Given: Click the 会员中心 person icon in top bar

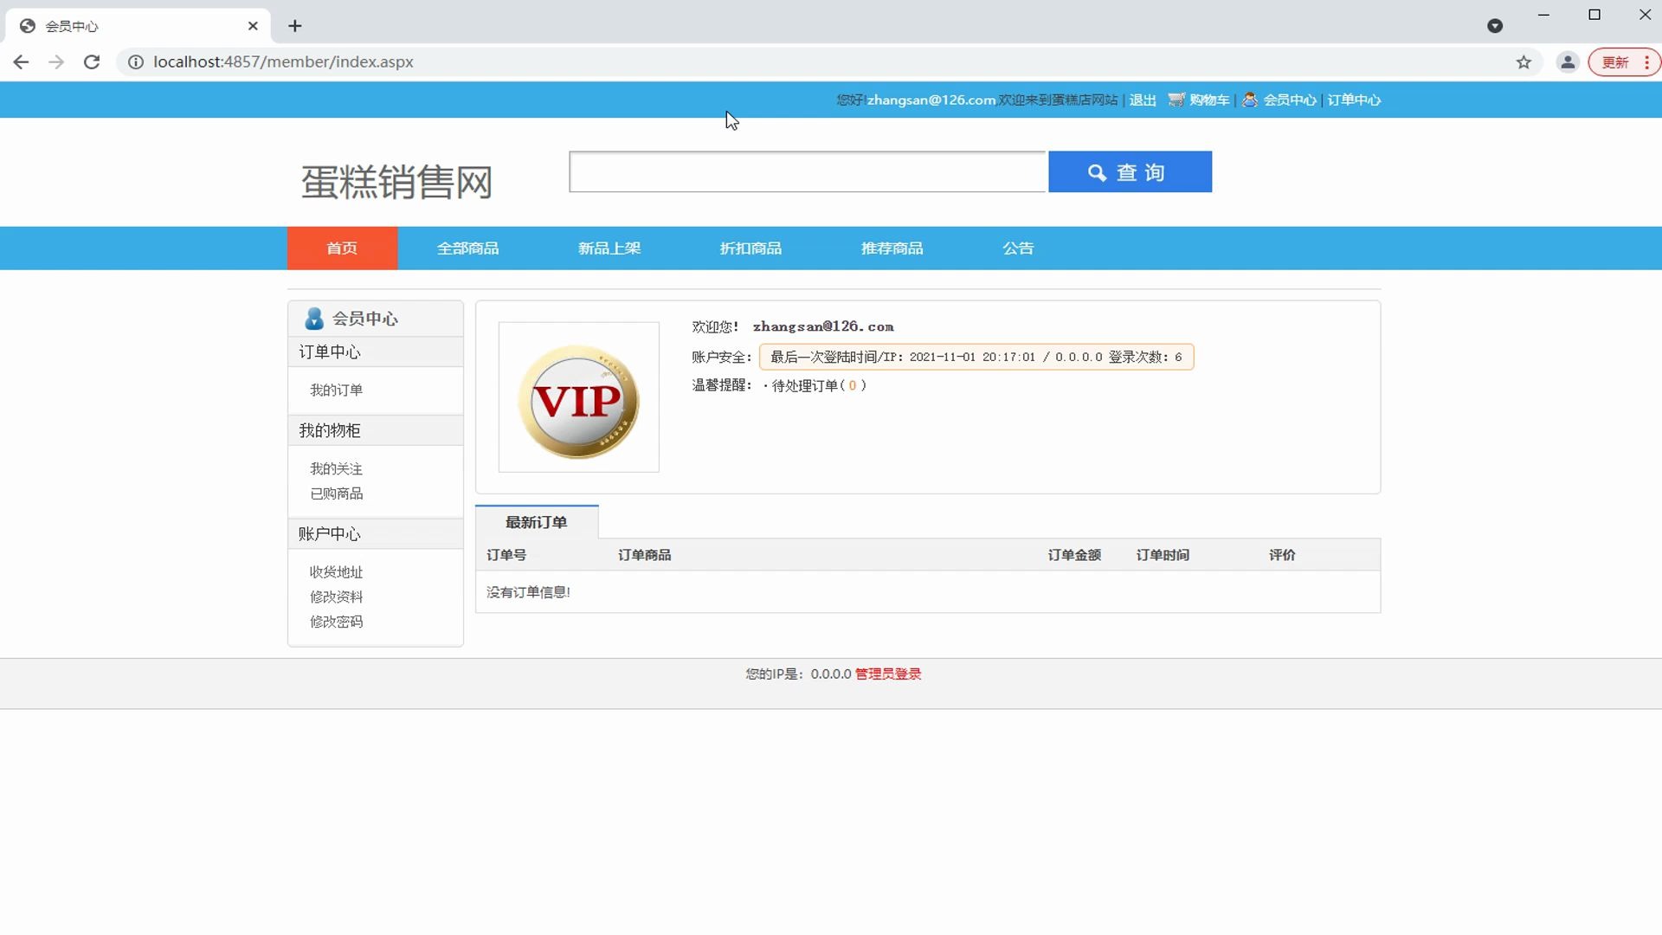Looking at the screenshot, I should click(x=1250, y=100).
